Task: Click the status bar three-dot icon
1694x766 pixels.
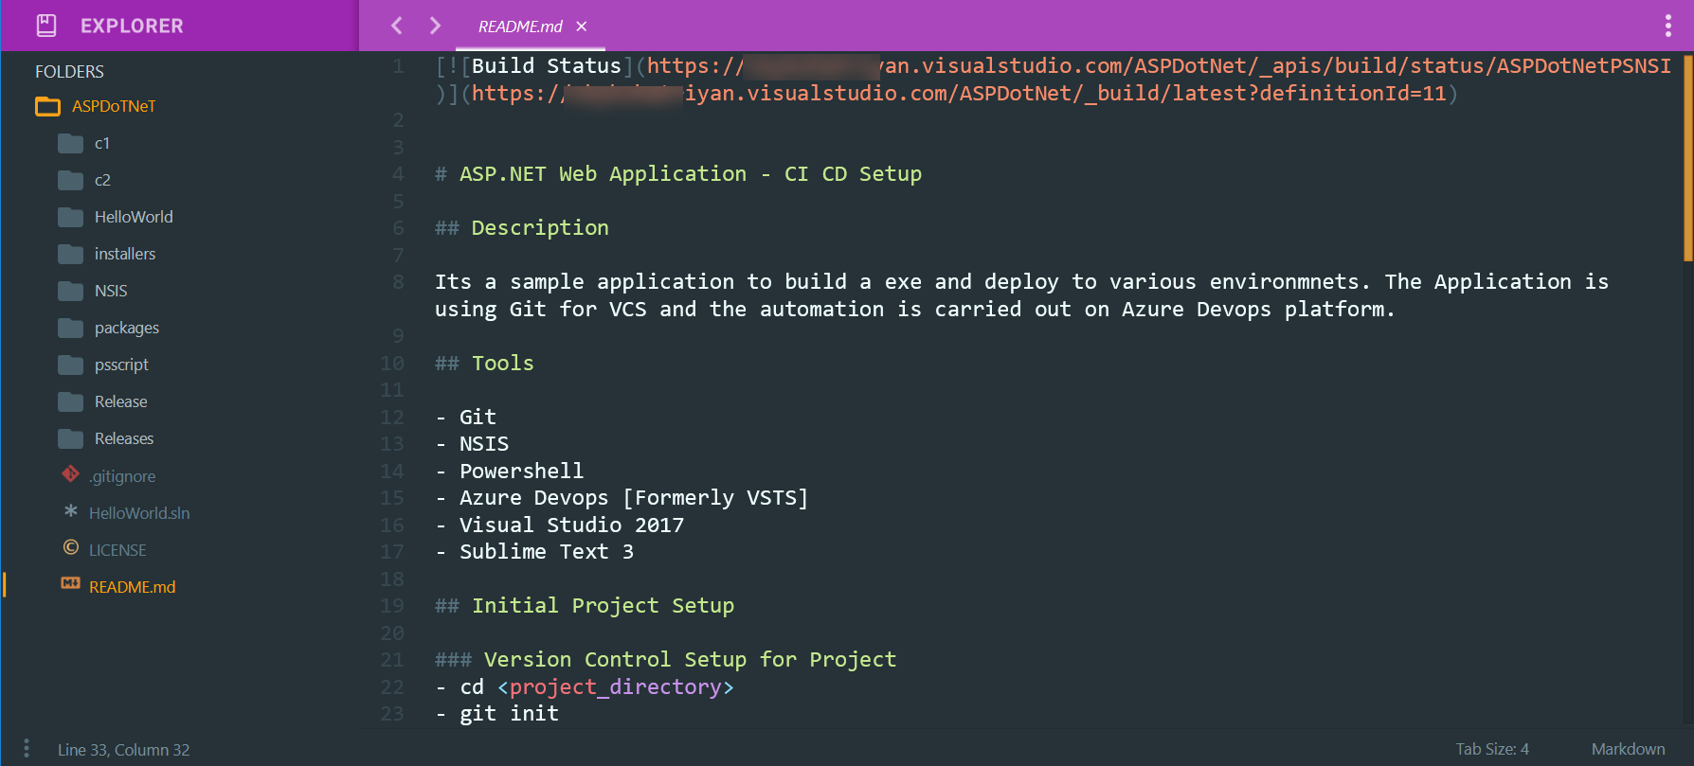Action: pyautogui.click(x=27, y=749)
